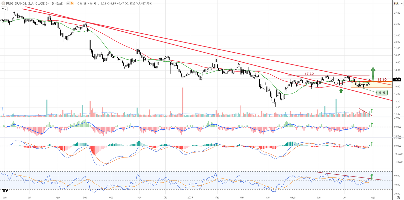Click the Ago label at right of time axis

373,197
